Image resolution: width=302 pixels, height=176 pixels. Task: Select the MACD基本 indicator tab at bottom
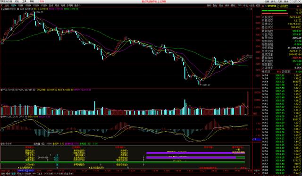(37, 174)
